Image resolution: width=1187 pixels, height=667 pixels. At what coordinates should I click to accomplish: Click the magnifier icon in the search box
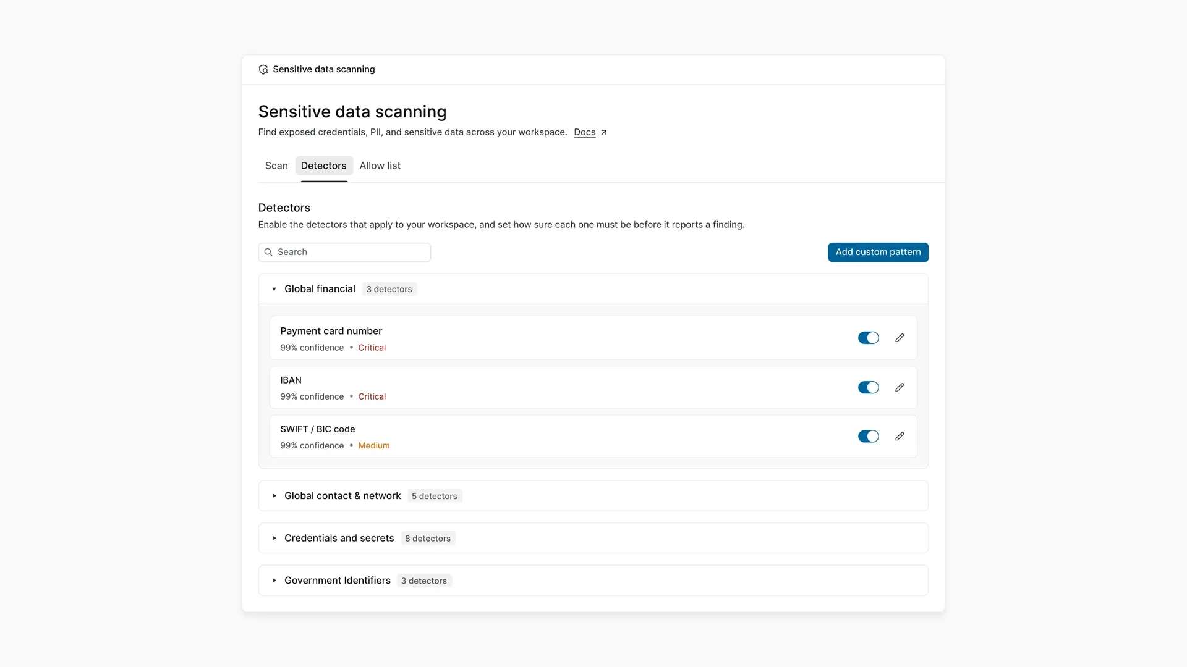pyautogui.click(x=268, y=252)
